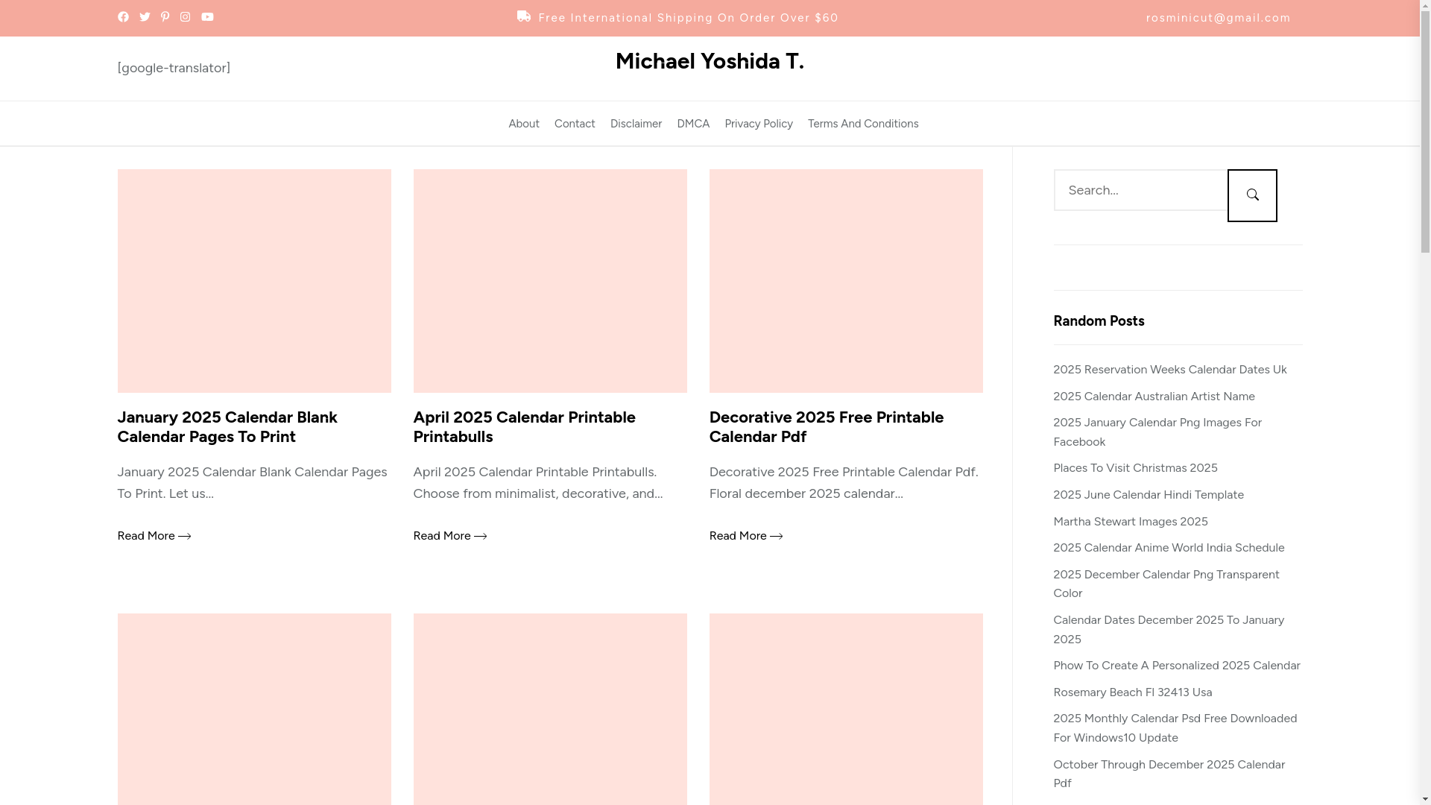This screenshot has height=805, width=1431.
Task: Open 2025 Monthly Calendar Psd Free Downloaded link
Action: point(1175,728)
